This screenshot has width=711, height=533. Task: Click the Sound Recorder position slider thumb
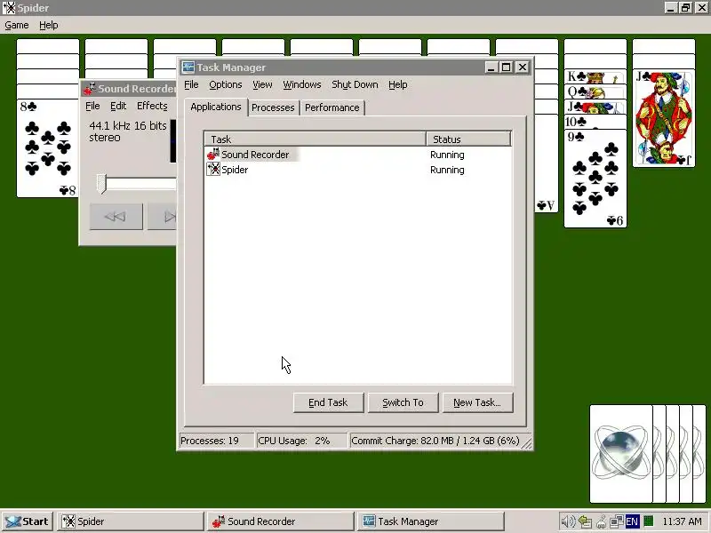(x=101, y=184)
